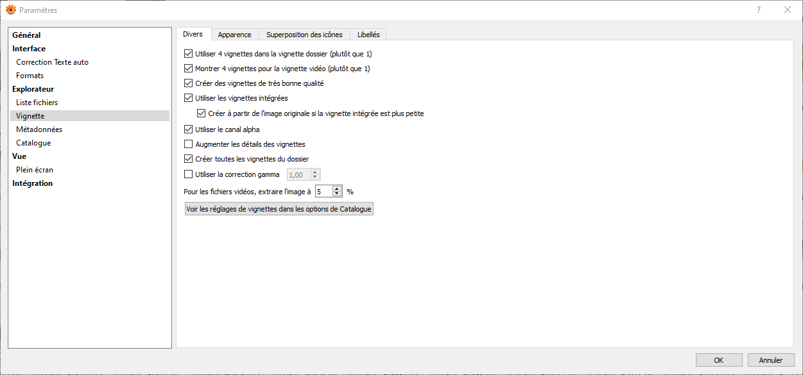The height and width of the screenshot is (375, 803).
Task: Switch to the Libellés tab
Action: click(368, 35)
